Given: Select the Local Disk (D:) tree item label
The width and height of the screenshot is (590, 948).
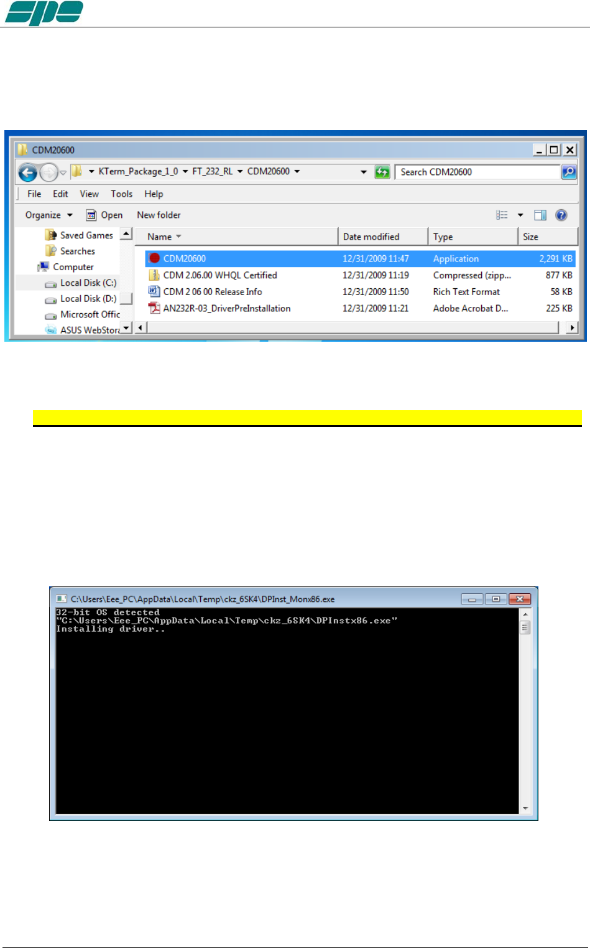Looking at the screenshot, I should (88, 299).
